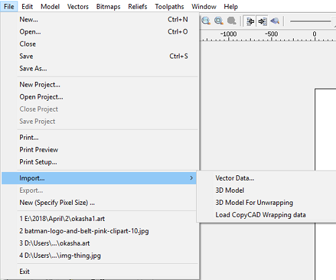Toggle the left panel dock icon
336x280 pixels.
tap(250, 21)
